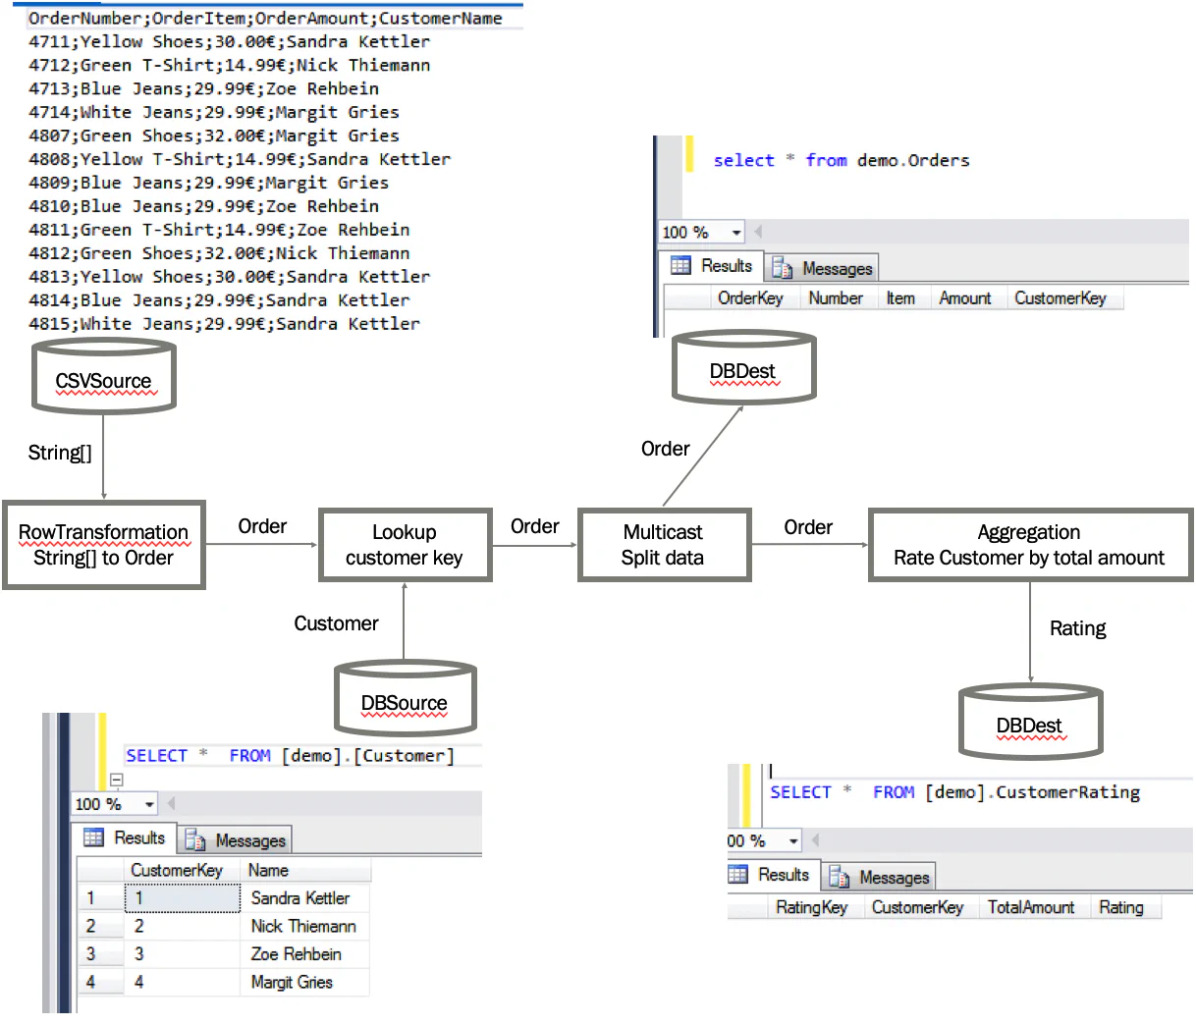
Task: Switch to Results tab in Customer query
Action: [x=126, y=837]
